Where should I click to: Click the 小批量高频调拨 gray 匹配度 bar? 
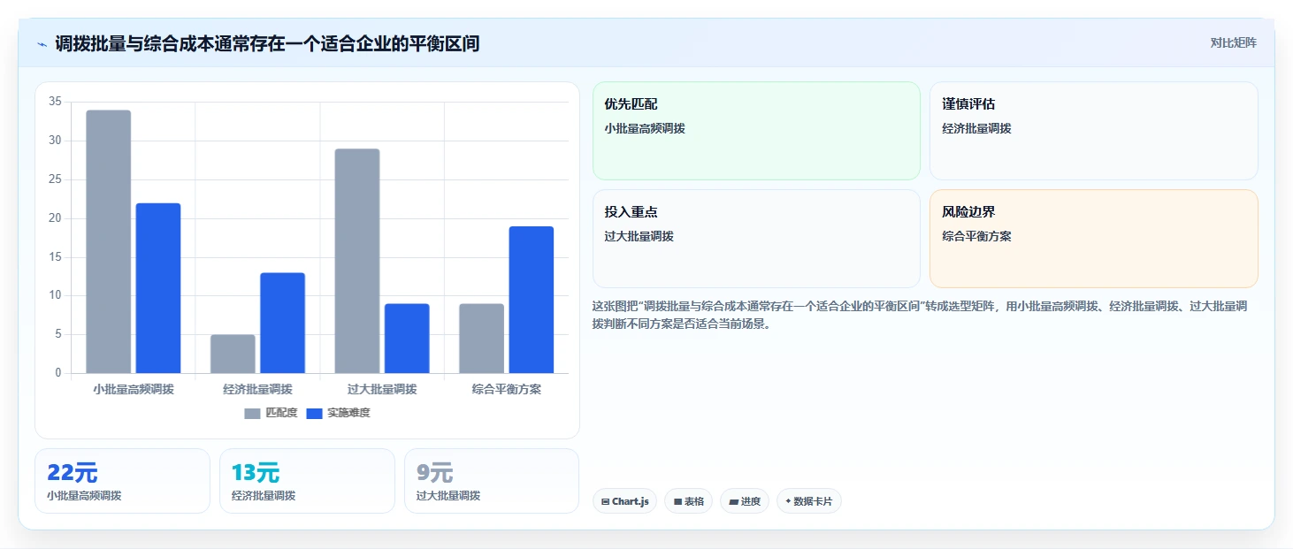pyautogui.click(x=108, y=241)
